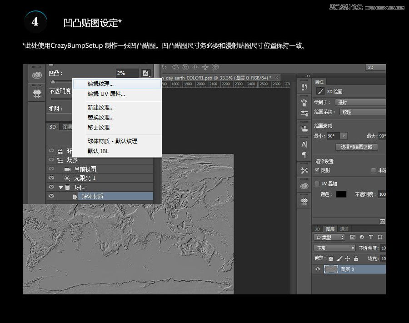The width and height of the screenshot is (409, 323).
Task: Hide 图层 0 in Layers panel
Action: click(x=318, y=269)
